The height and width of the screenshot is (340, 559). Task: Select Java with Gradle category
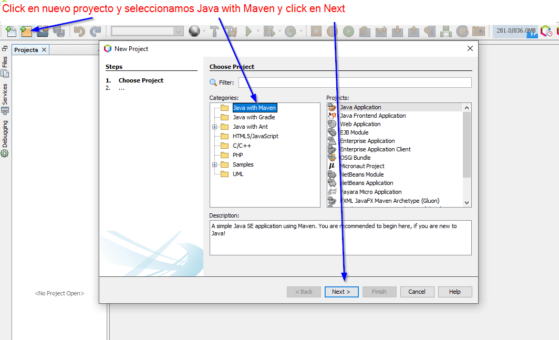click(254, 117)
